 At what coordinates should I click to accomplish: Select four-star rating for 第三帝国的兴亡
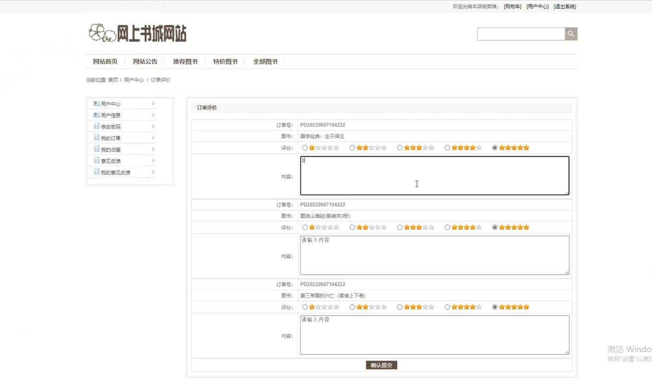click(x=447, y=307)
